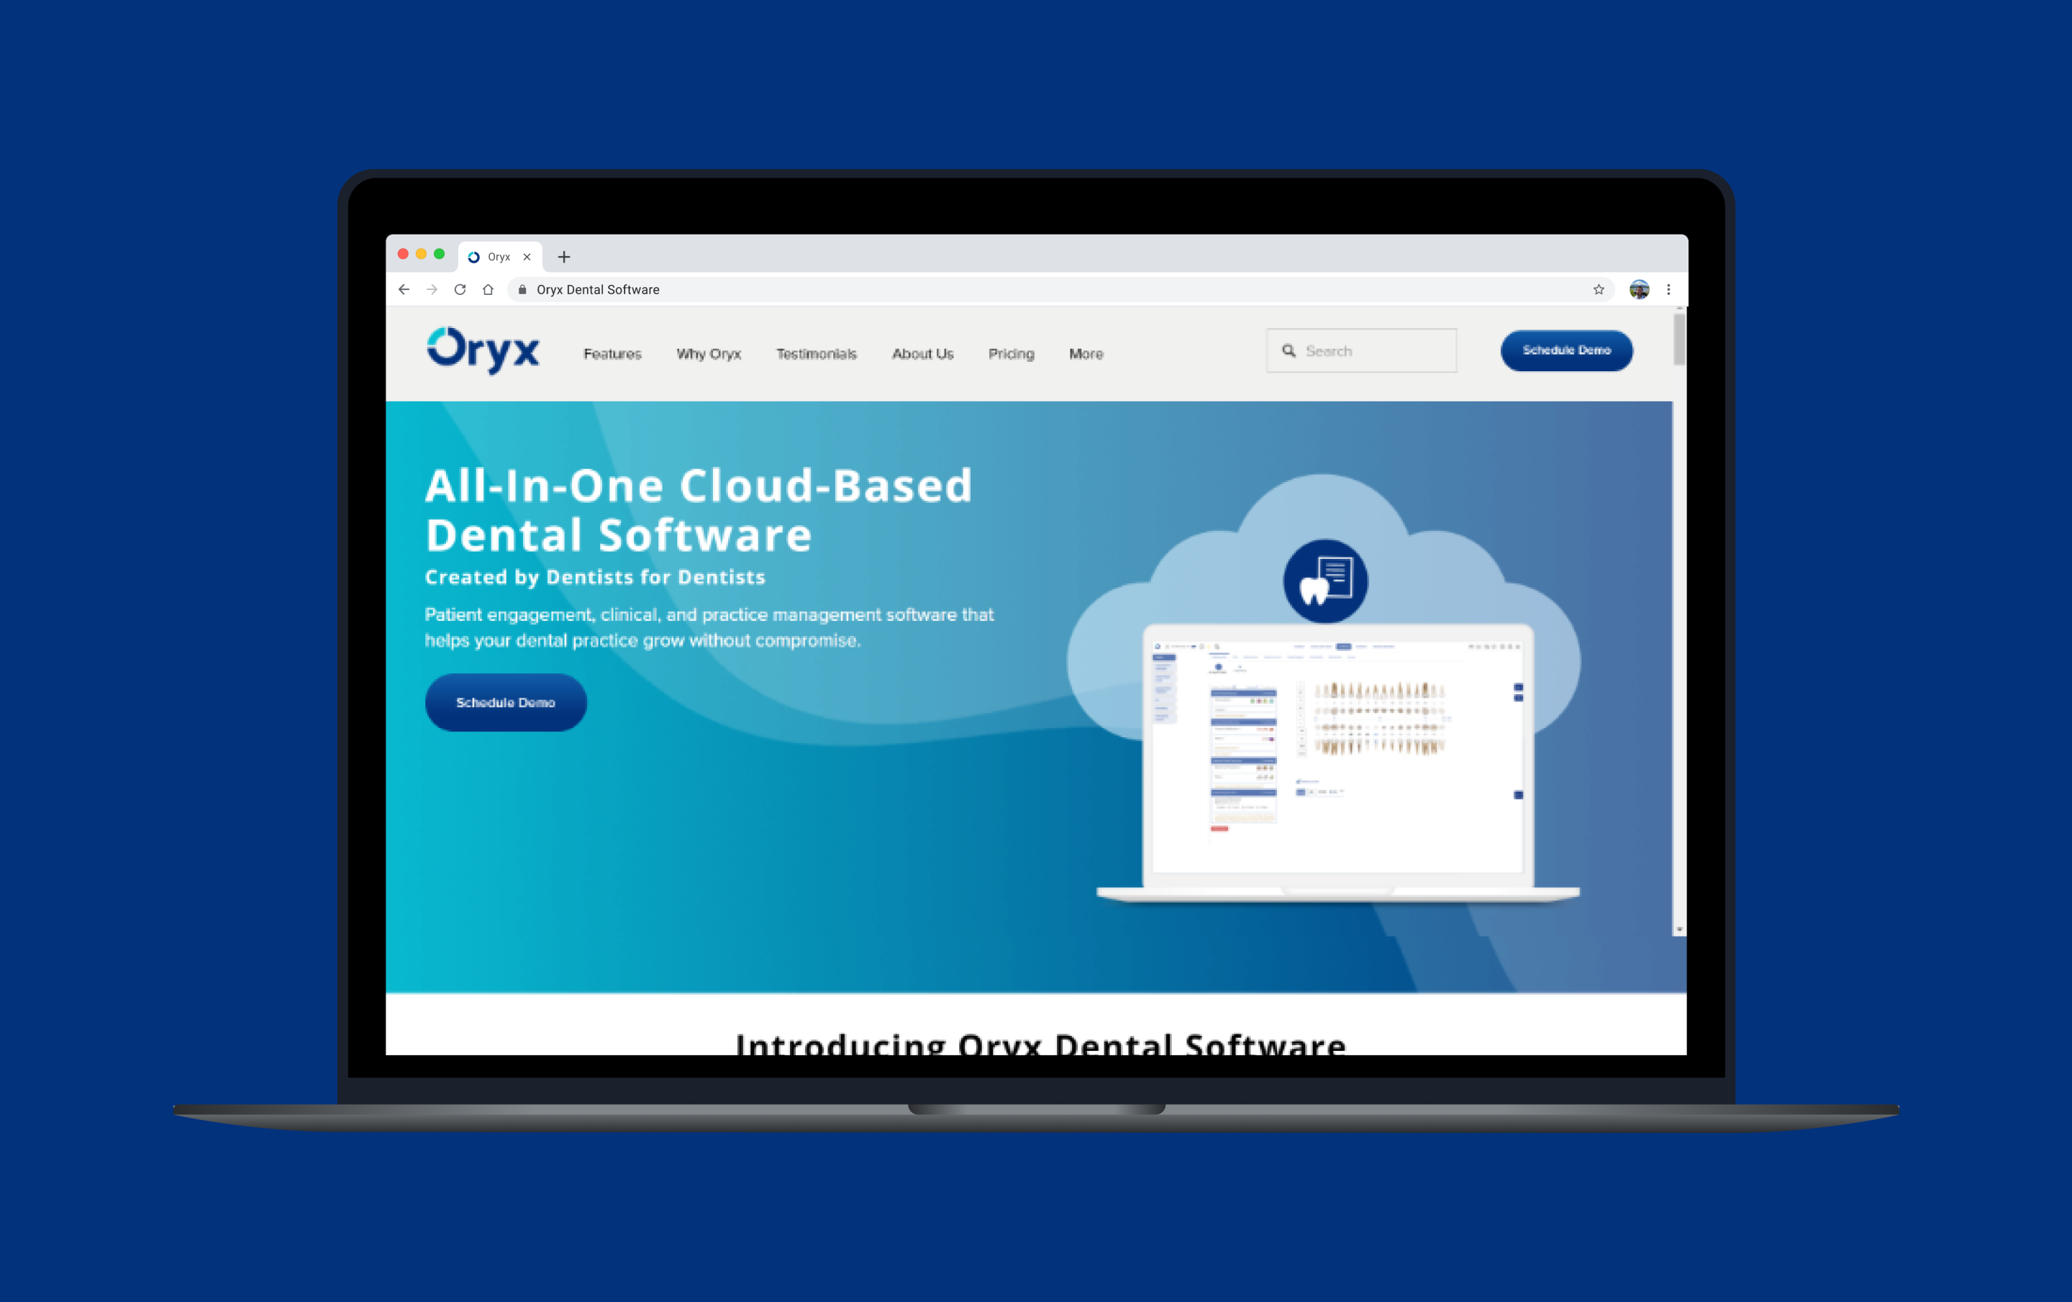
Task: Click the browser forward arrow
Action: click(x=432, y=290)
